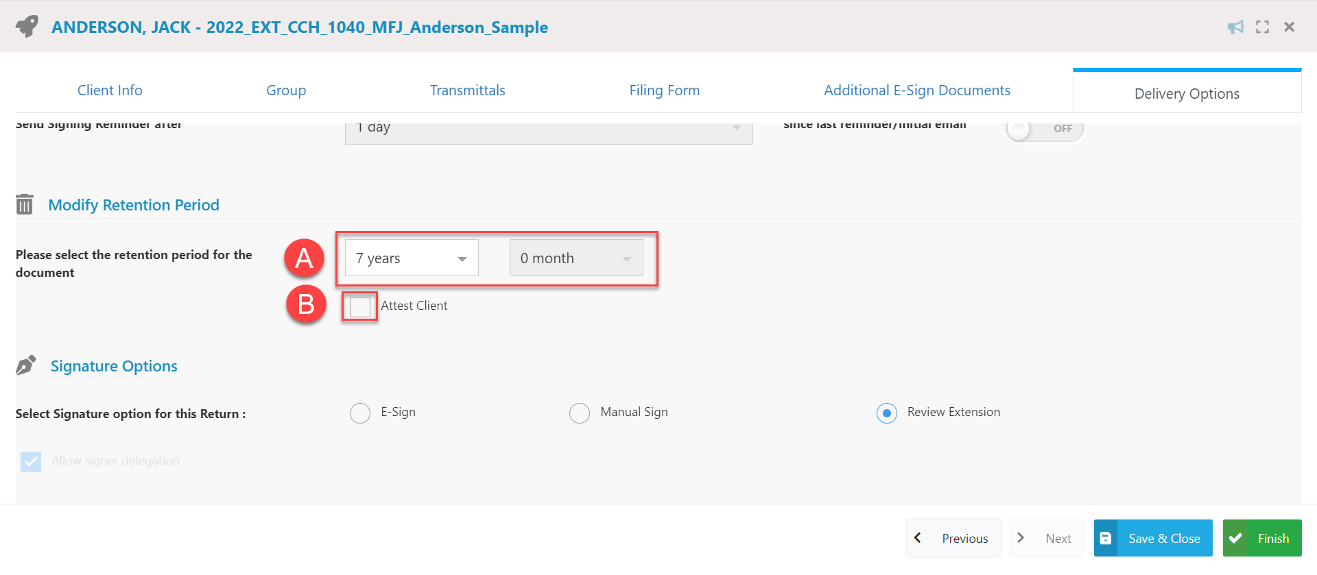This screenshot has width=1317, height=575.
Task: Turn on the reminder OFF toggle switch
Action: [1045, 129]
